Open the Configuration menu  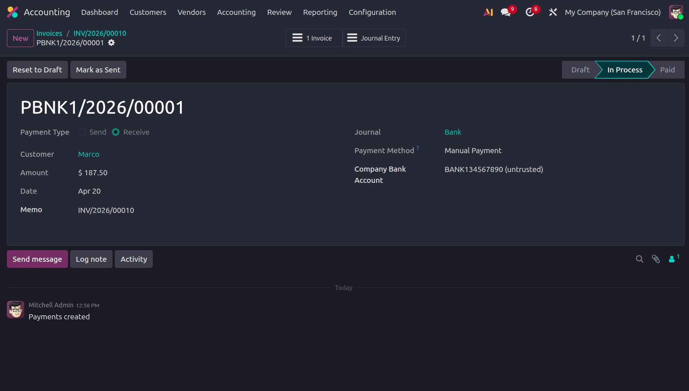click(372, 12)
